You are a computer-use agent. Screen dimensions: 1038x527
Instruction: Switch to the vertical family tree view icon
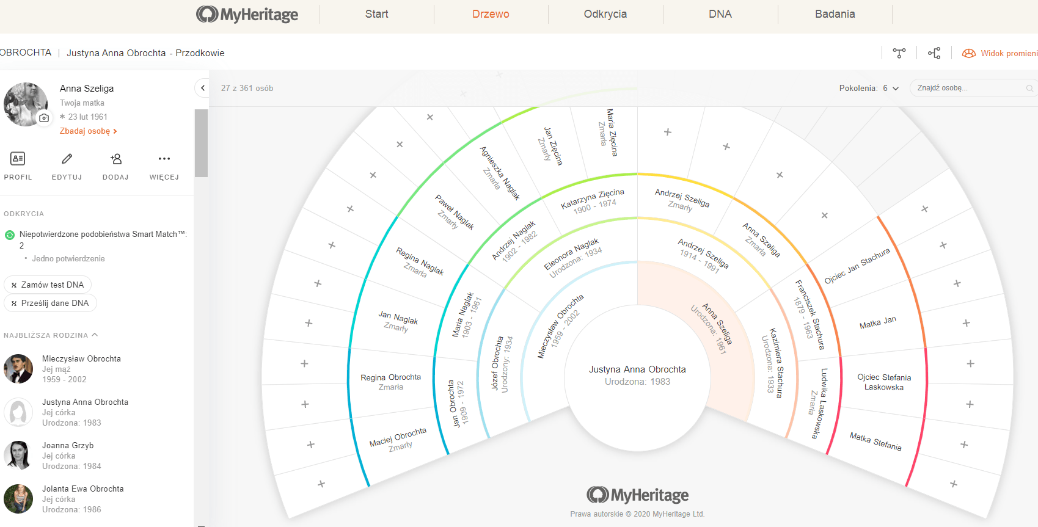tap(899, 53)
